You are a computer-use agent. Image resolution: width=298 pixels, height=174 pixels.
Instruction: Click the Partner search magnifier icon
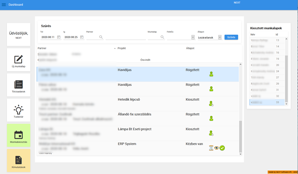coord(101,37)
